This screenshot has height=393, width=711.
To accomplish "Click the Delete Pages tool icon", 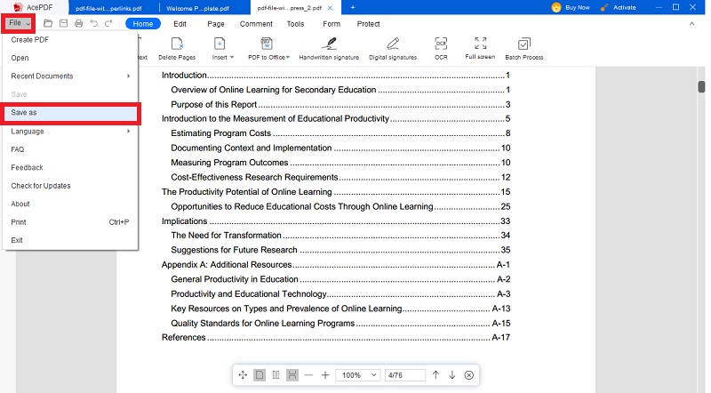I will (177, 44).
